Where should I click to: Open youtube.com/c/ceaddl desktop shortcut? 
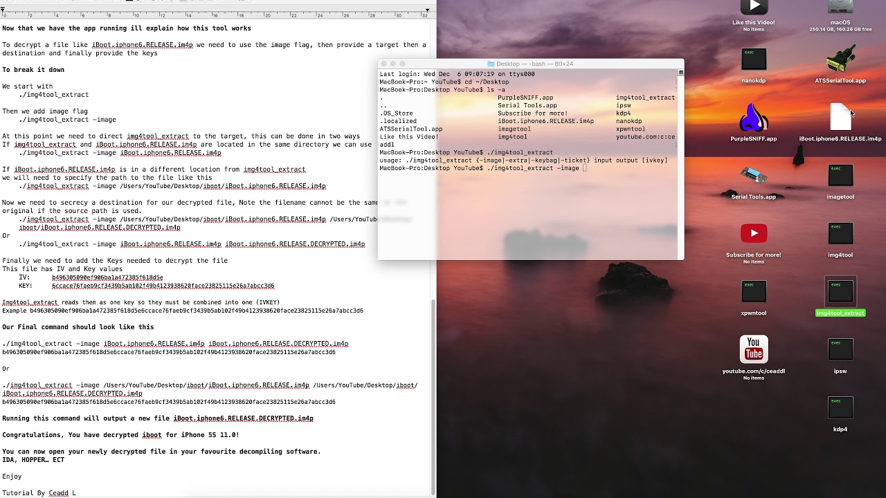tap(754, 349)
